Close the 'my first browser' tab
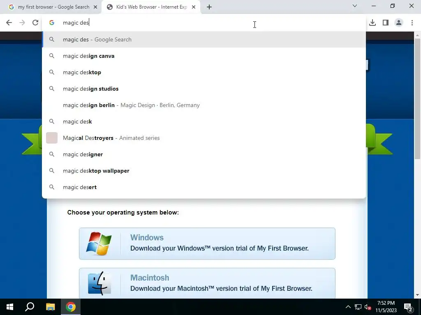Screen dimensions: 421x315 [x=95, y=7]
